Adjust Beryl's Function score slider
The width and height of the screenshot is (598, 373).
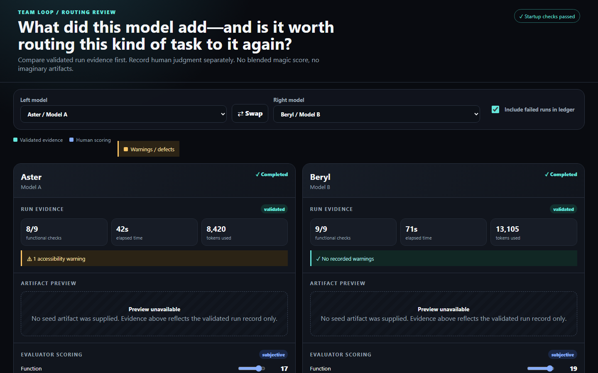click(x=541, y=368)
